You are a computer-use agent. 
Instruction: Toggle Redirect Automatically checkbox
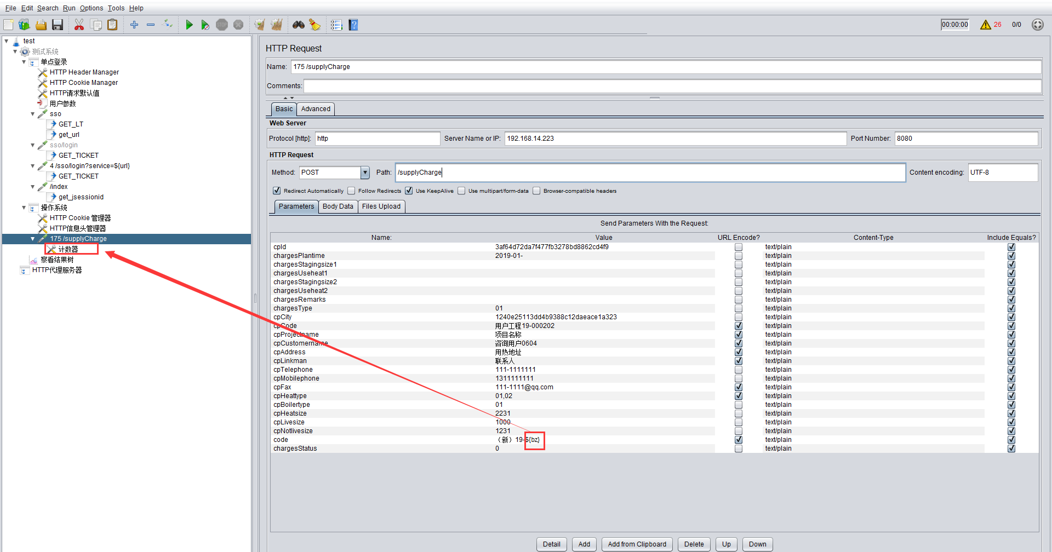coord(277,191)
